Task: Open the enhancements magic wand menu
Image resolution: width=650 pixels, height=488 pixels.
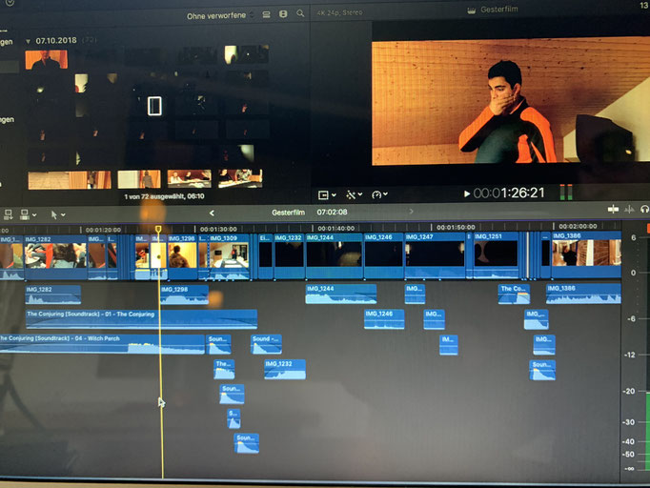Action: tap(354, 194)
